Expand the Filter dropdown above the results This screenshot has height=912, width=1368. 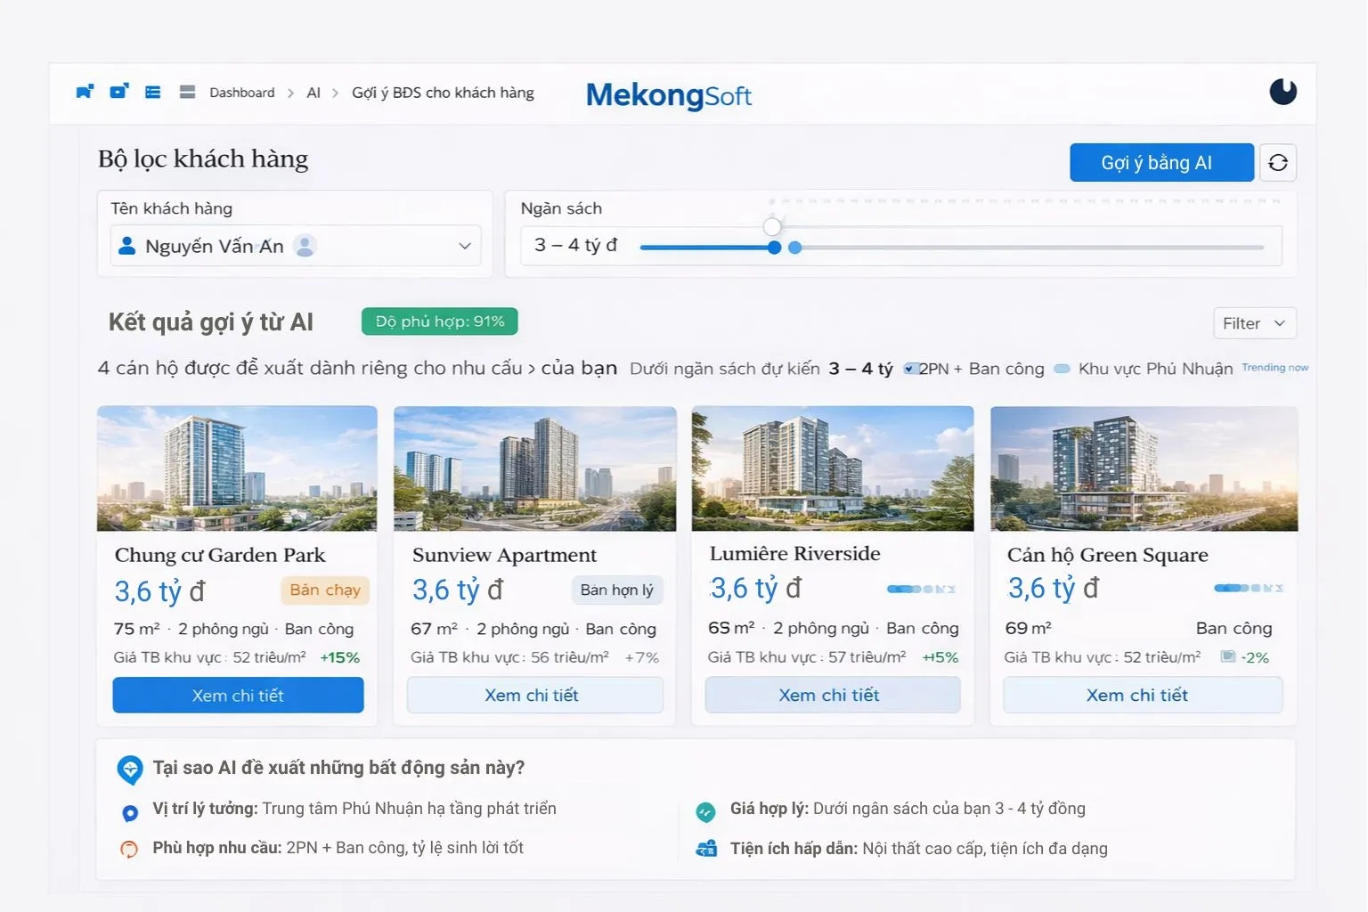click(1254, 322)
